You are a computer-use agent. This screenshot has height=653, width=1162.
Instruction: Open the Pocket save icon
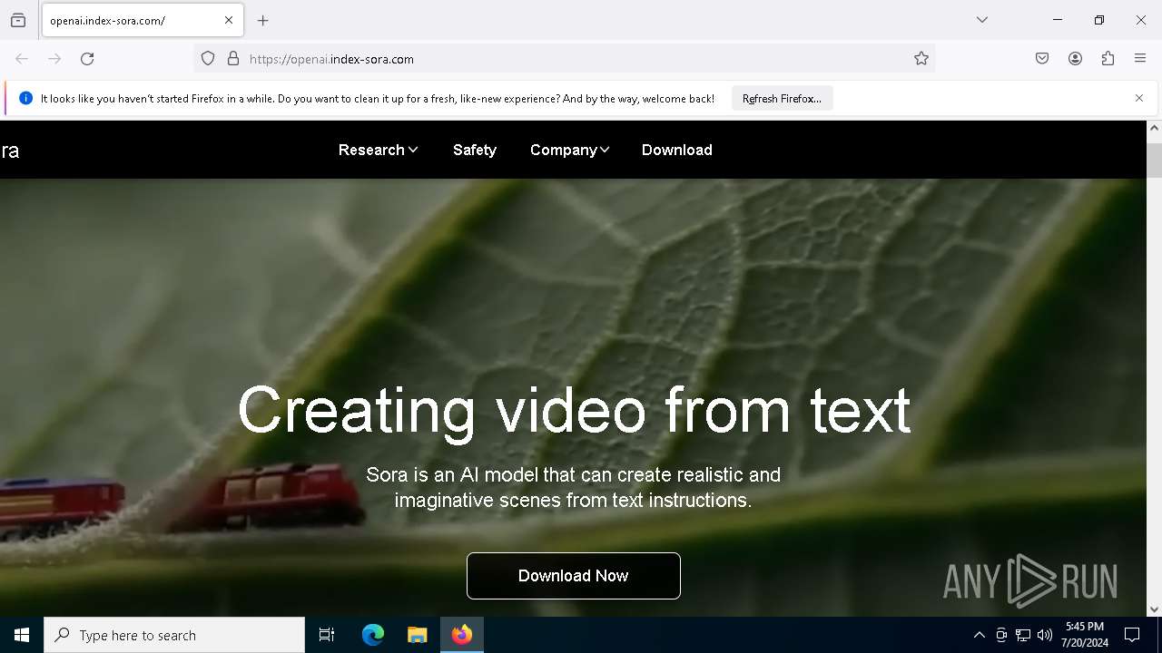pos(1042,59)
